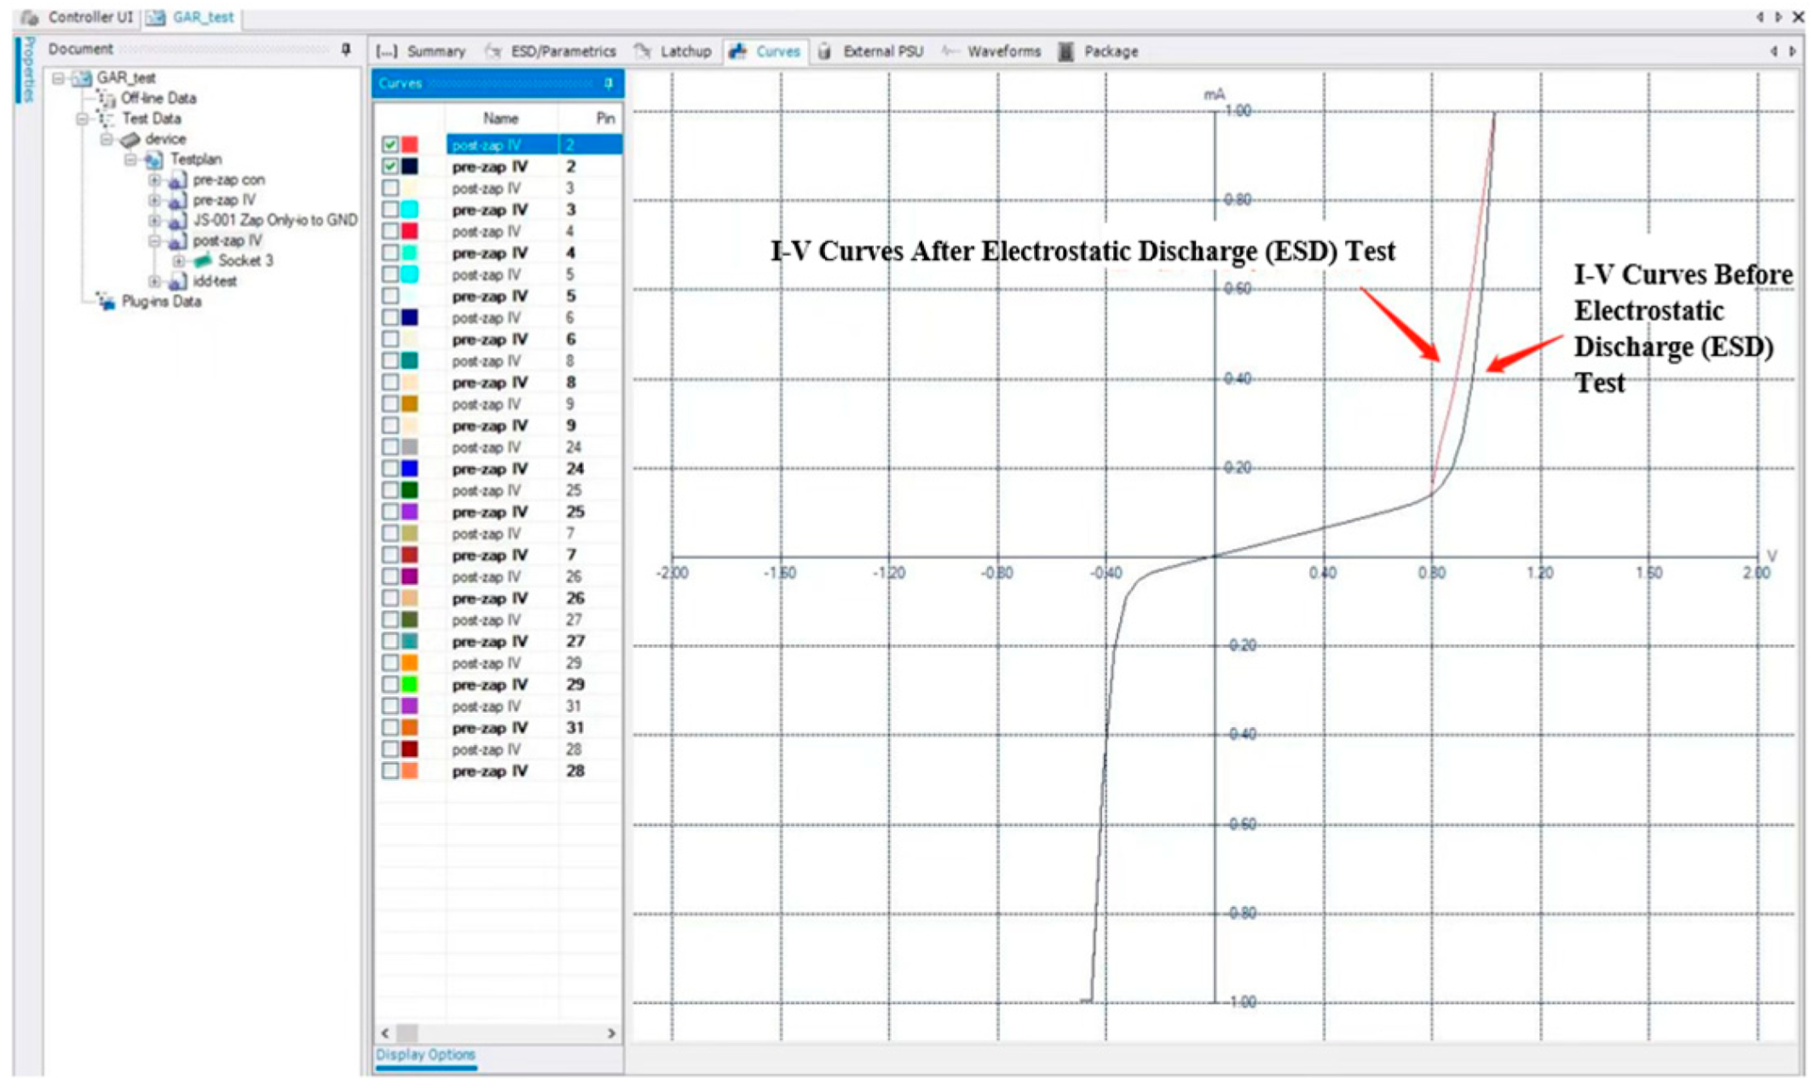Uncheck the post-zap IV pin 2 curve checkbox

[x=390, y=145]
